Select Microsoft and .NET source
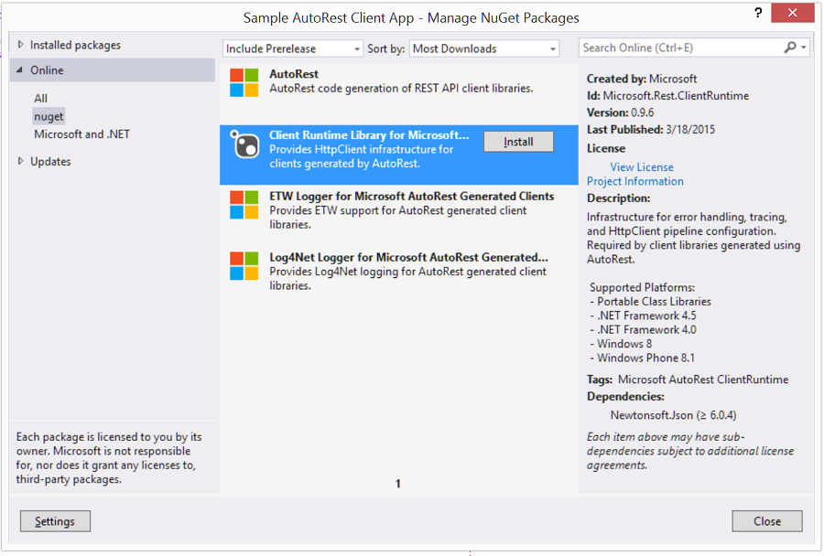The height and width of the screenshot is (556, 824). click(x=82, y=134)
